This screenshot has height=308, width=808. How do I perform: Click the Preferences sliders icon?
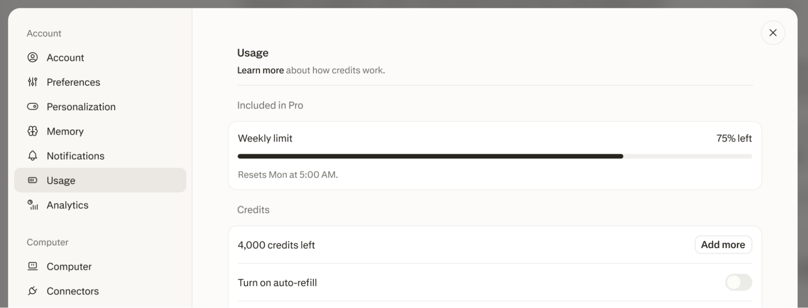click(x=33, y=82)
